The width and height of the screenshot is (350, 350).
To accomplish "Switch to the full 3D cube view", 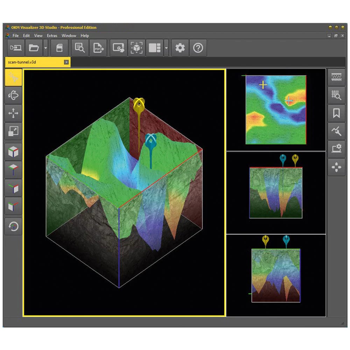I will [x=13, y=151].
